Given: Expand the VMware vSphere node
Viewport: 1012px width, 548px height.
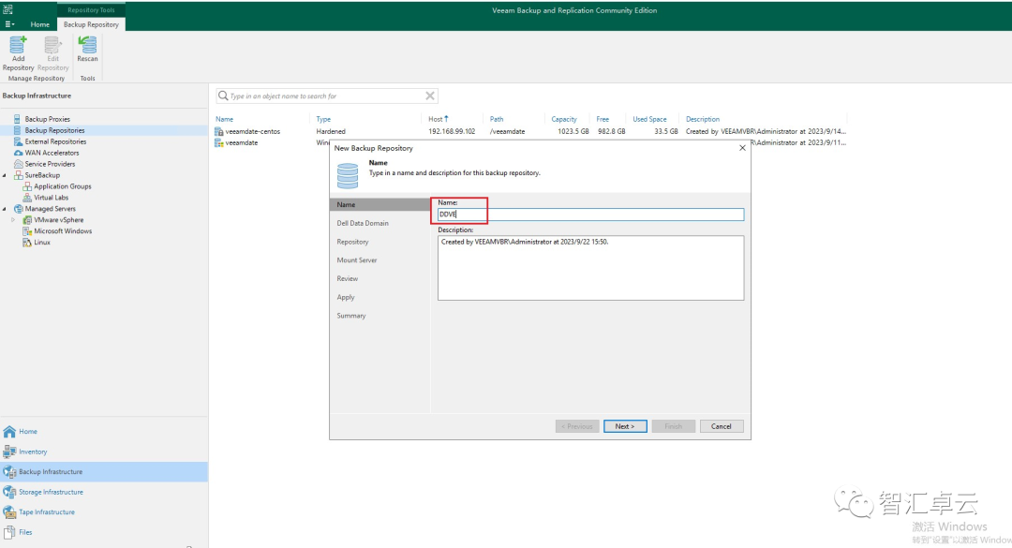Looking at the screenshot, I should point(13,219).
